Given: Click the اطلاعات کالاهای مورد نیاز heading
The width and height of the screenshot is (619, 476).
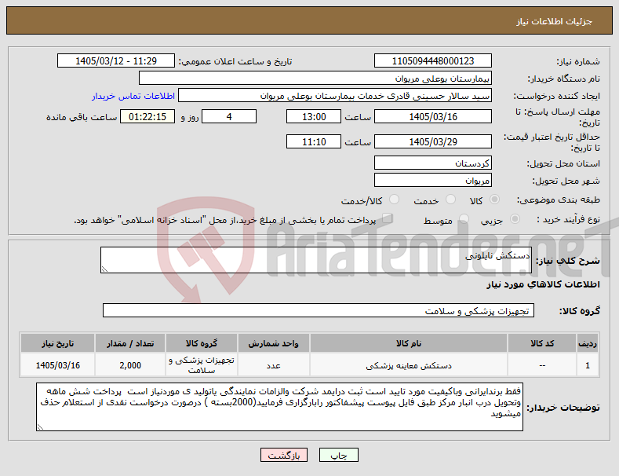Looking at the screenshot, I should [543, 284].
